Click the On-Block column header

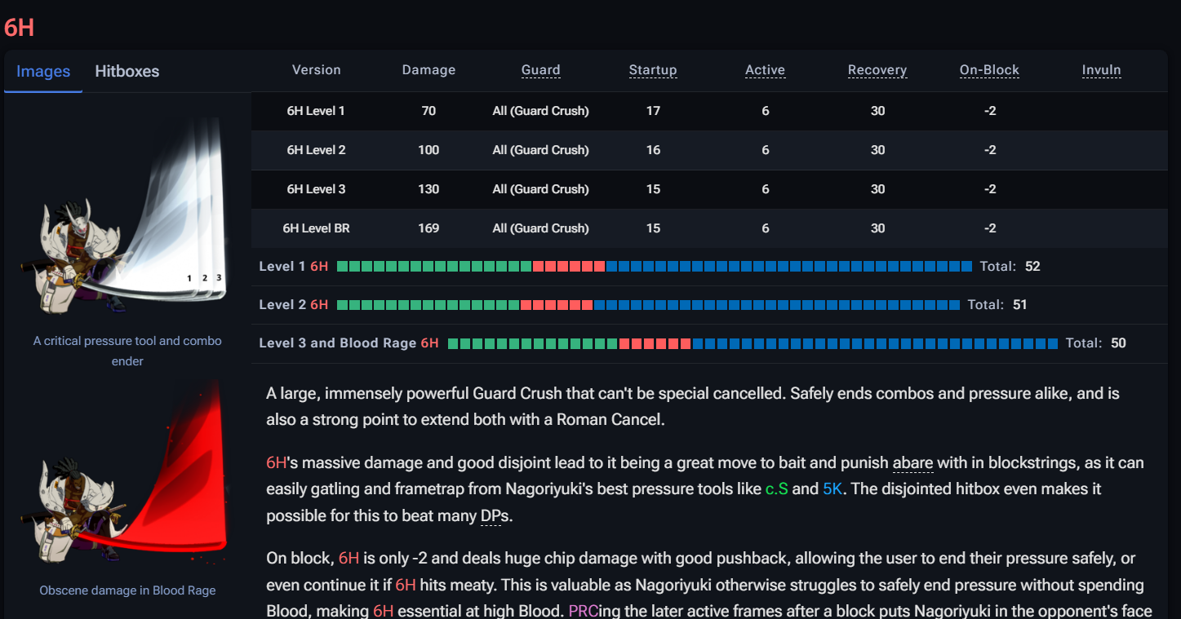coord(989,70)
